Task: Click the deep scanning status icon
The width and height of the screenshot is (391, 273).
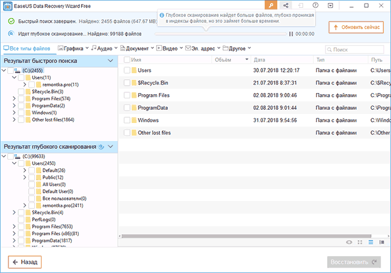Action: (x=11, y=34)
